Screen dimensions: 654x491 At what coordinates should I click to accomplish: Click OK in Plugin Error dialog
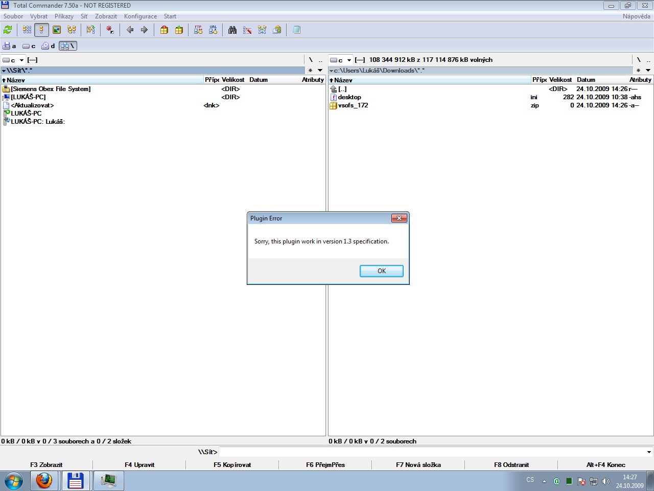pyautogui.click(x=382, y=271)
